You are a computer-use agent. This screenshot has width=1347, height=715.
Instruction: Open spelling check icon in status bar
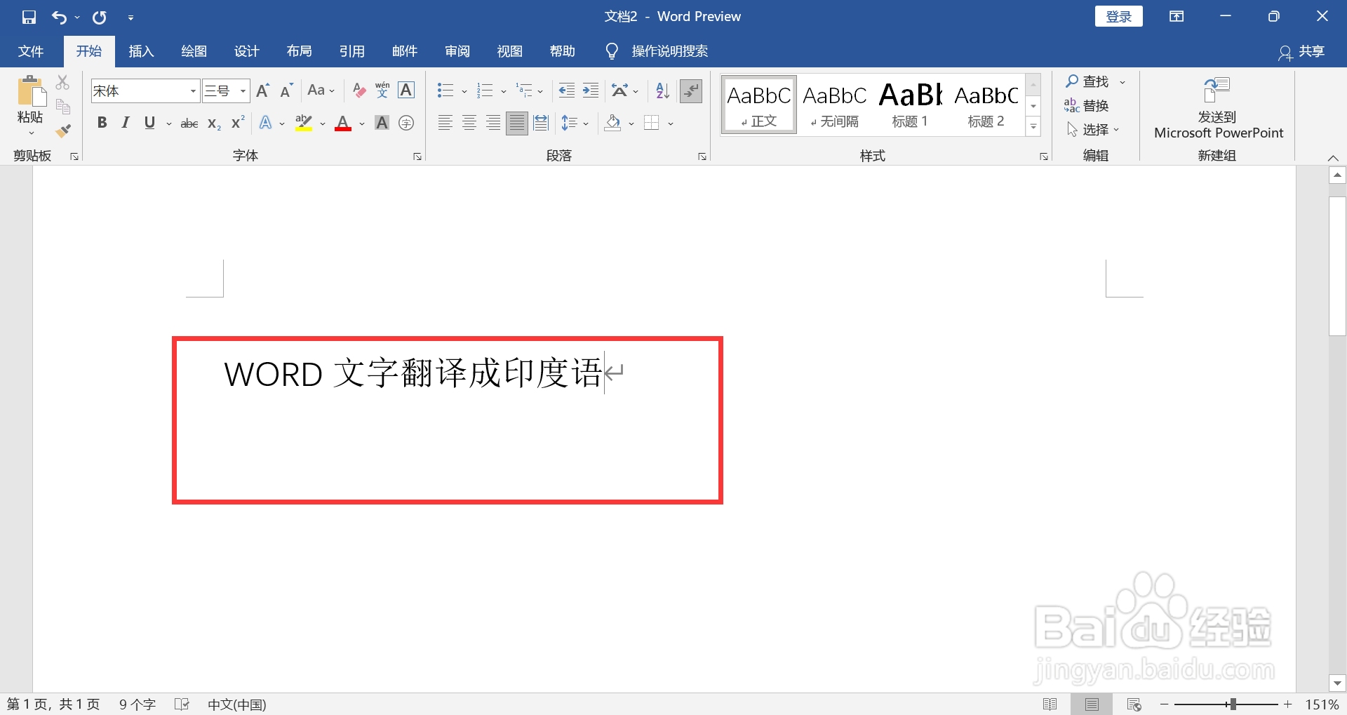click(182, 704)
